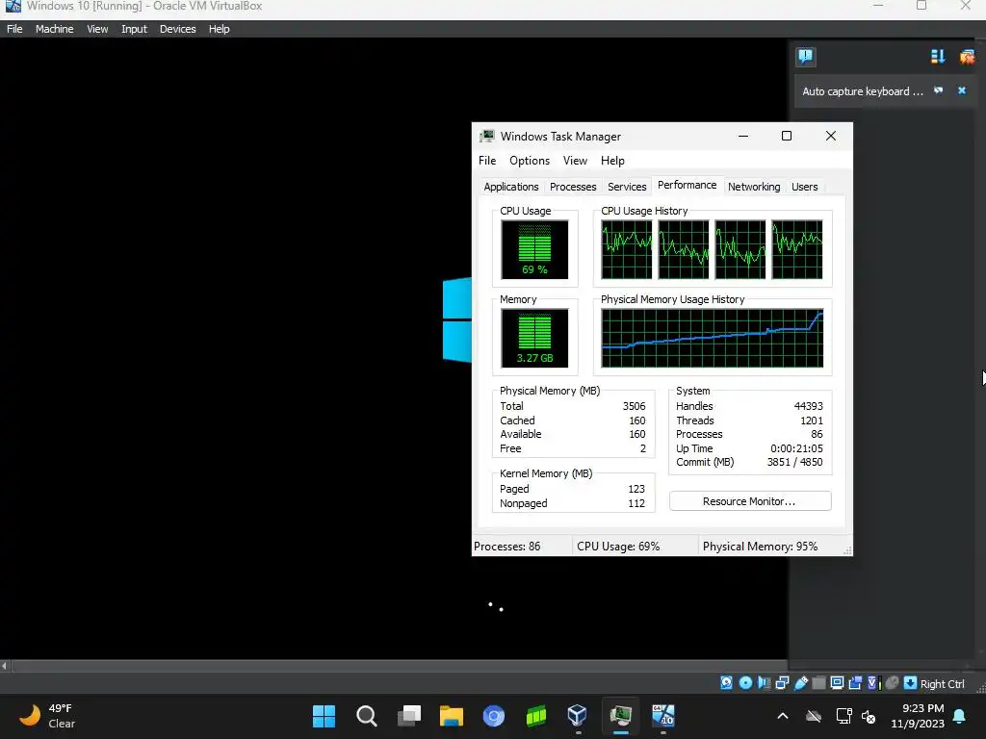Open VirtualBox Machine menu

click(x=54, y=29)
